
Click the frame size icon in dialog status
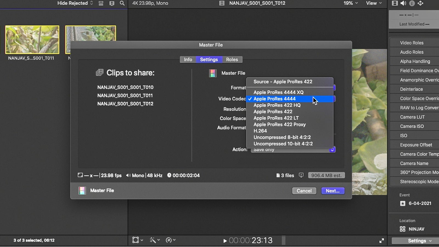[x=80, y=175]
